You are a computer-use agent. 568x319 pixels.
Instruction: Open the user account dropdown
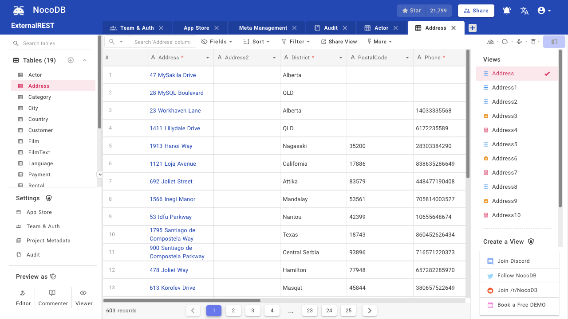(544, 11)
